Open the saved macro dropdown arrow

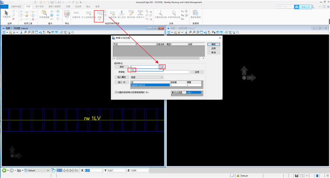(162, 67)
